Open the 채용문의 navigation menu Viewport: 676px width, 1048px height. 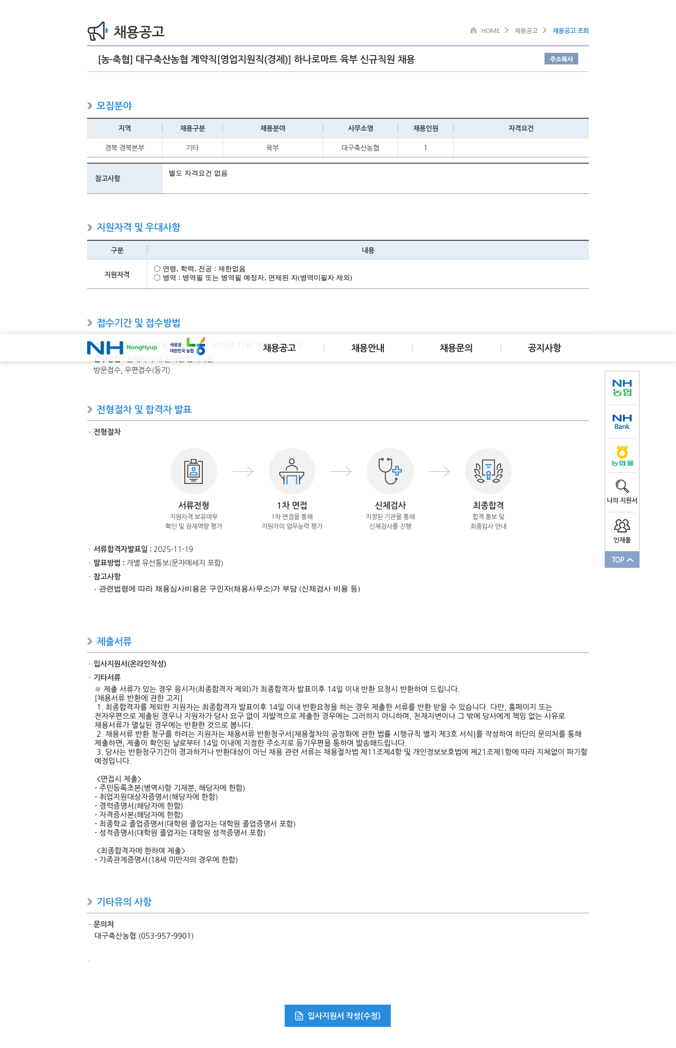click(456, 348)
